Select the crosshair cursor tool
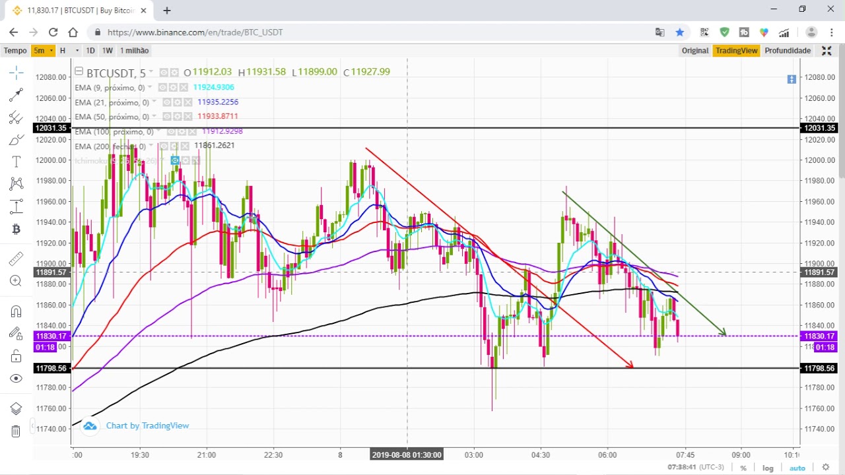 tap(17, 72)
